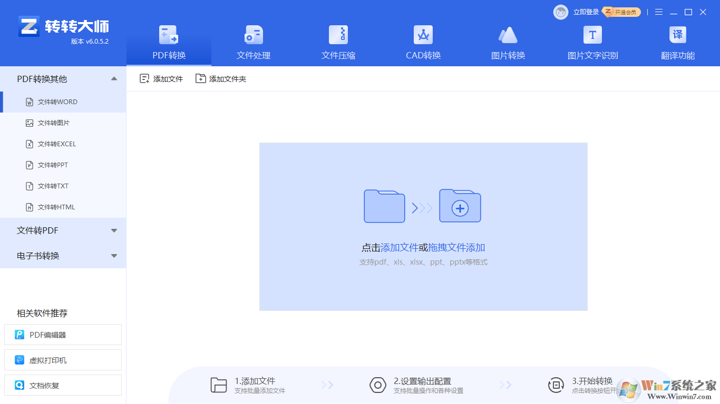
Task: Click the step 2 settings hexagon icon
Action: click(378, 385)
